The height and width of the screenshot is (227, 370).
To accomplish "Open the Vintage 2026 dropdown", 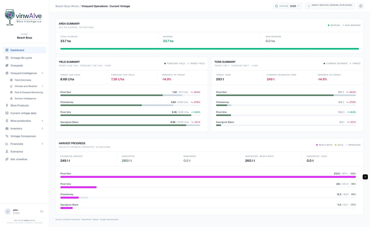I will (288, 6).
